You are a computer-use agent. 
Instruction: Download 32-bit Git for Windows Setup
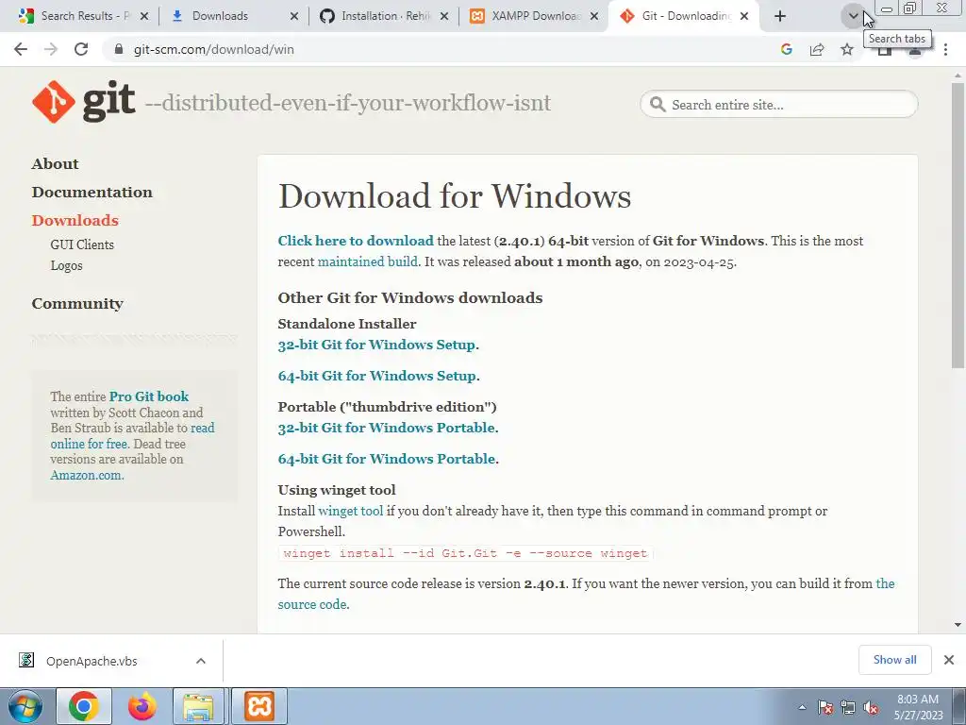376,345
